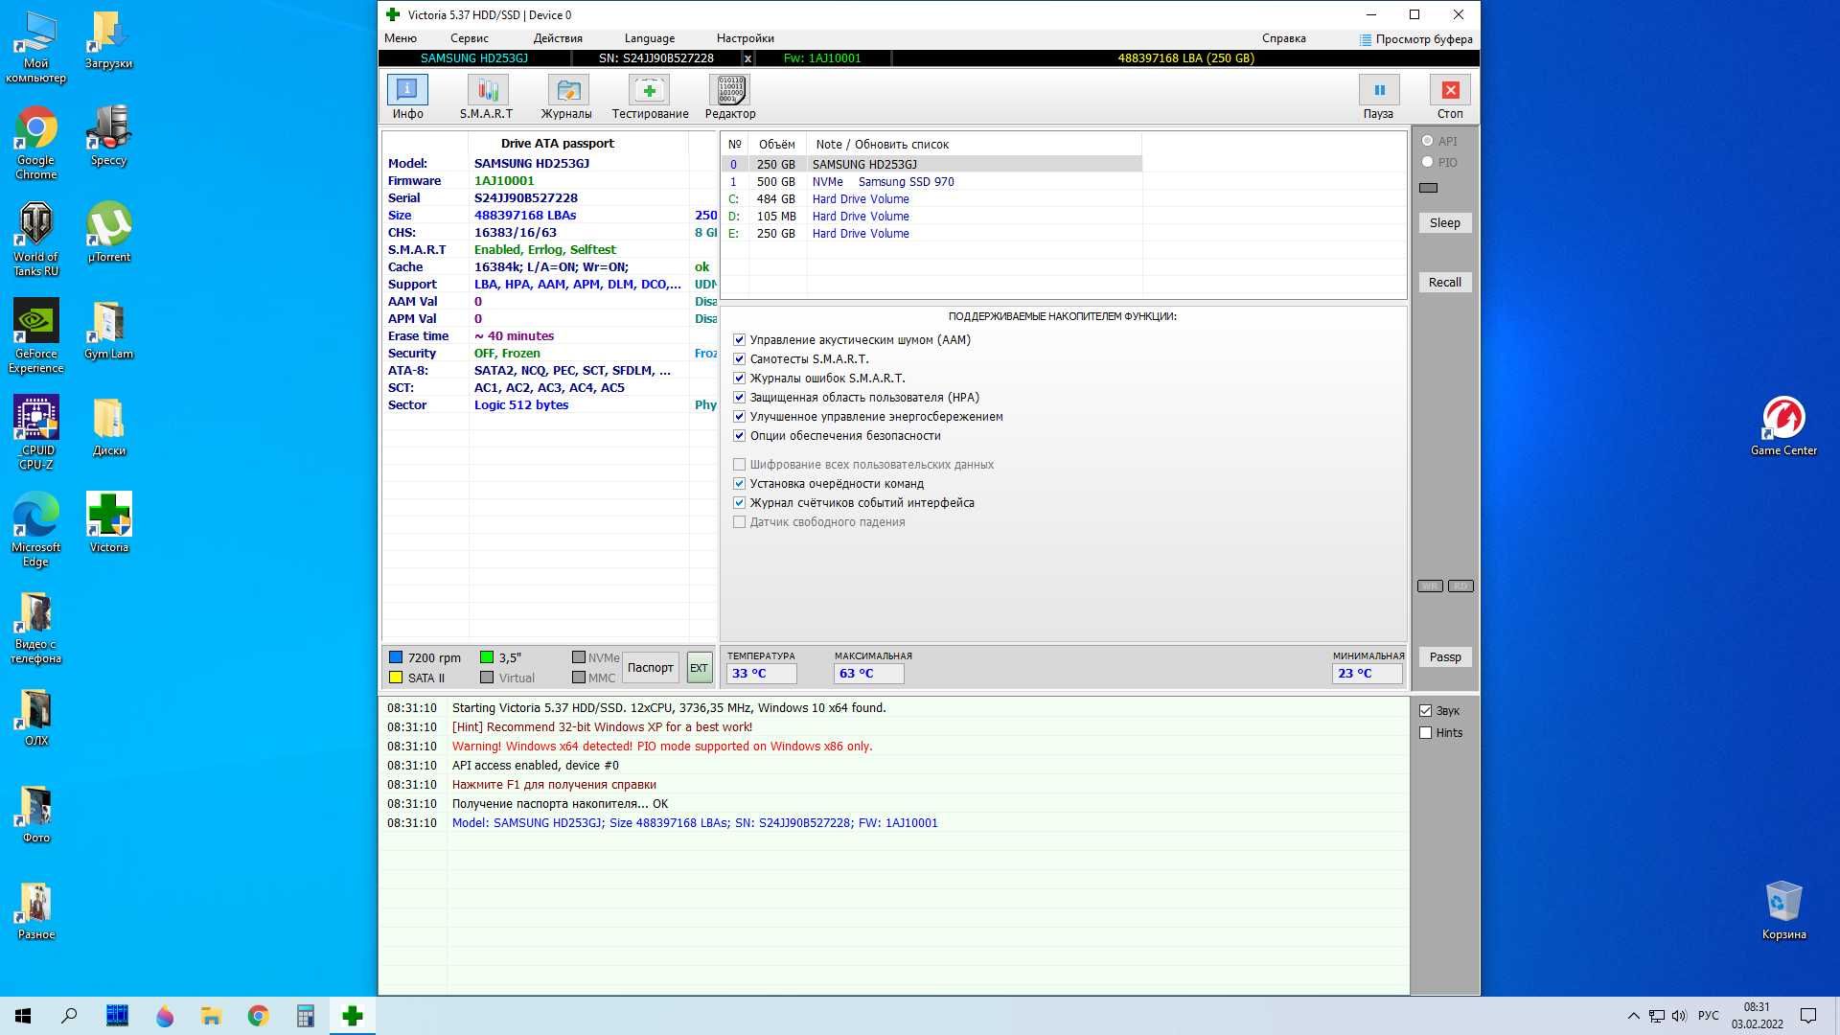Open Настройки menu

tap(745, 38)
